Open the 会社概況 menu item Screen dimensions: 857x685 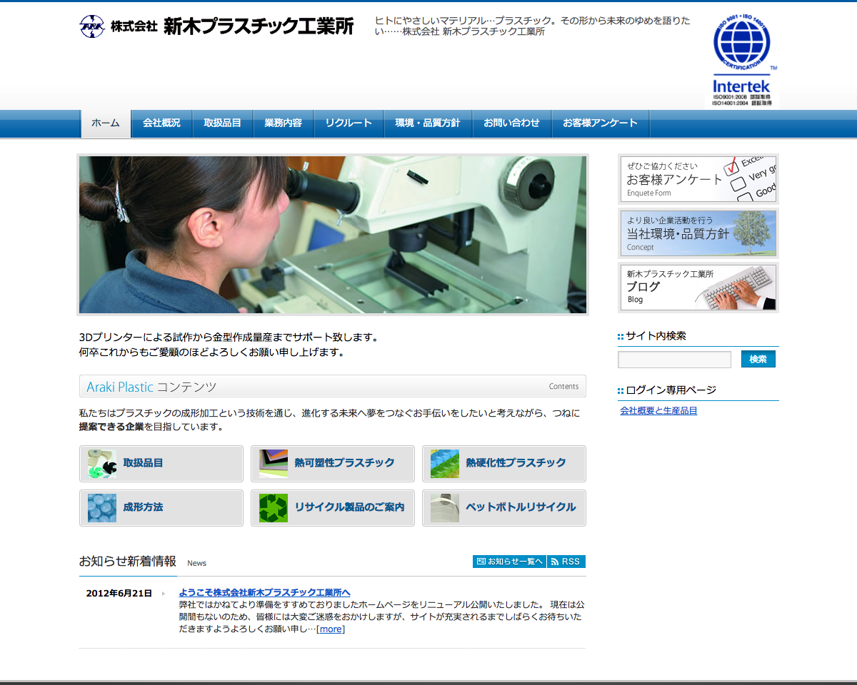pos(161,123)
